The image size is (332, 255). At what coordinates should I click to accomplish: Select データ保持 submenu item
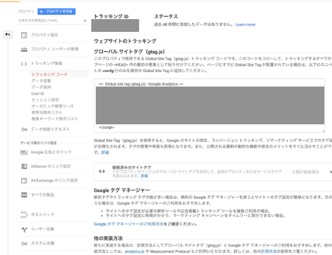tap(41, 87)
